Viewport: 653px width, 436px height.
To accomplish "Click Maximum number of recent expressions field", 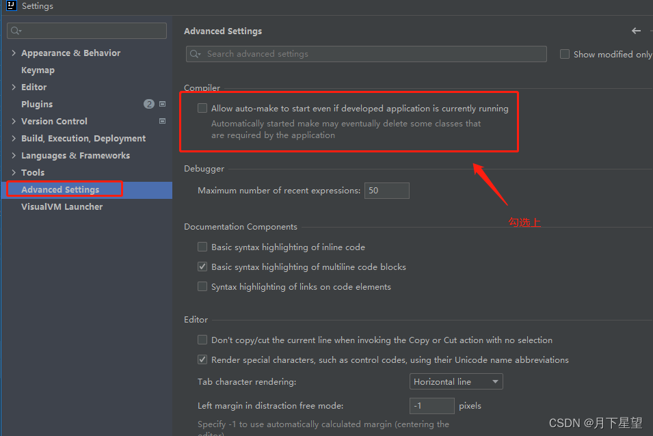I will point(387,191).
